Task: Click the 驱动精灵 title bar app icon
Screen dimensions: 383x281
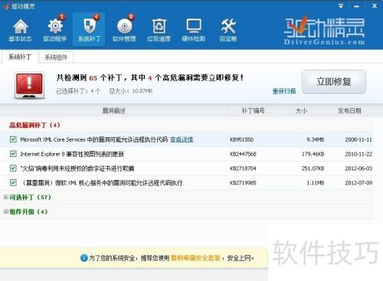Action: coord(5,5)
